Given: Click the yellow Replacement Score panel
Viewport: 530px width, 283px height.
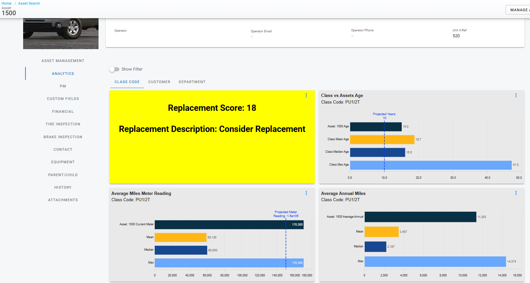Looking at the screenshot, I should 212,152.
